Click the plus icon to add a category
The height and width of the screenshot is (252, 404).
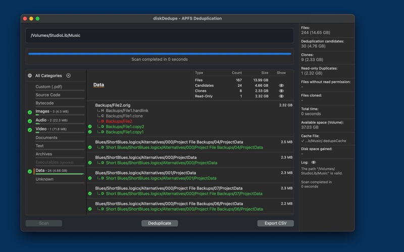68,76
